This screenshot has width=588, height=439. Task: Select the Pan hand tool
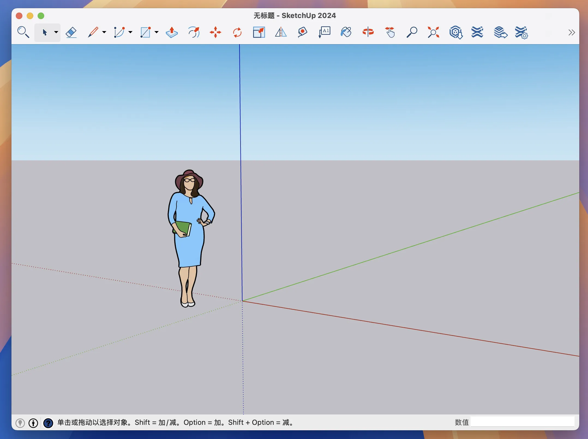390,32
